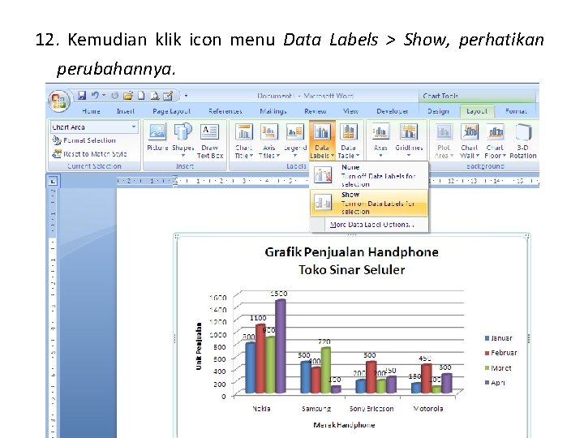The height and width of the screenshot is (438, 584).
Task: Choose Show to turn on data labels
Action: pyautogui.click(x=369, y=203)
